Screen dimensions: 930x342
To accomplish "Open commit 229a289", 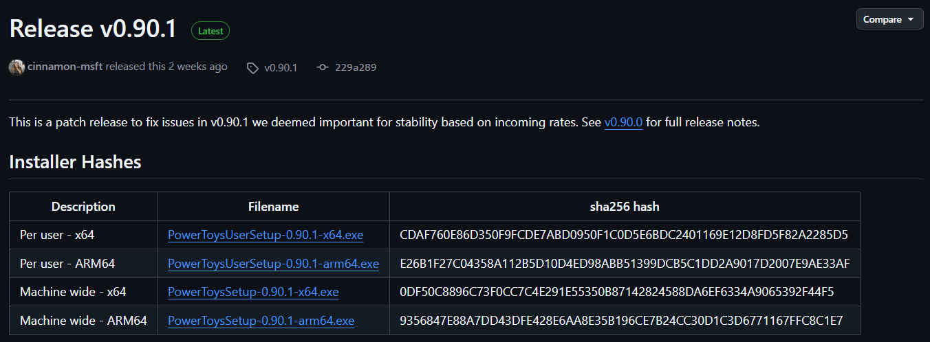I will coord(356,67).
